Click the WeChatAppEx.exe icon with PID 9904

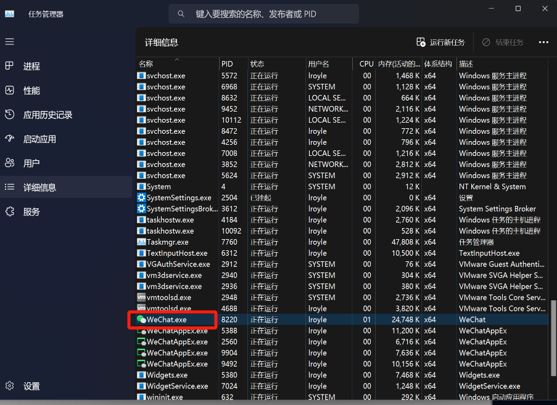pos(141,353)
